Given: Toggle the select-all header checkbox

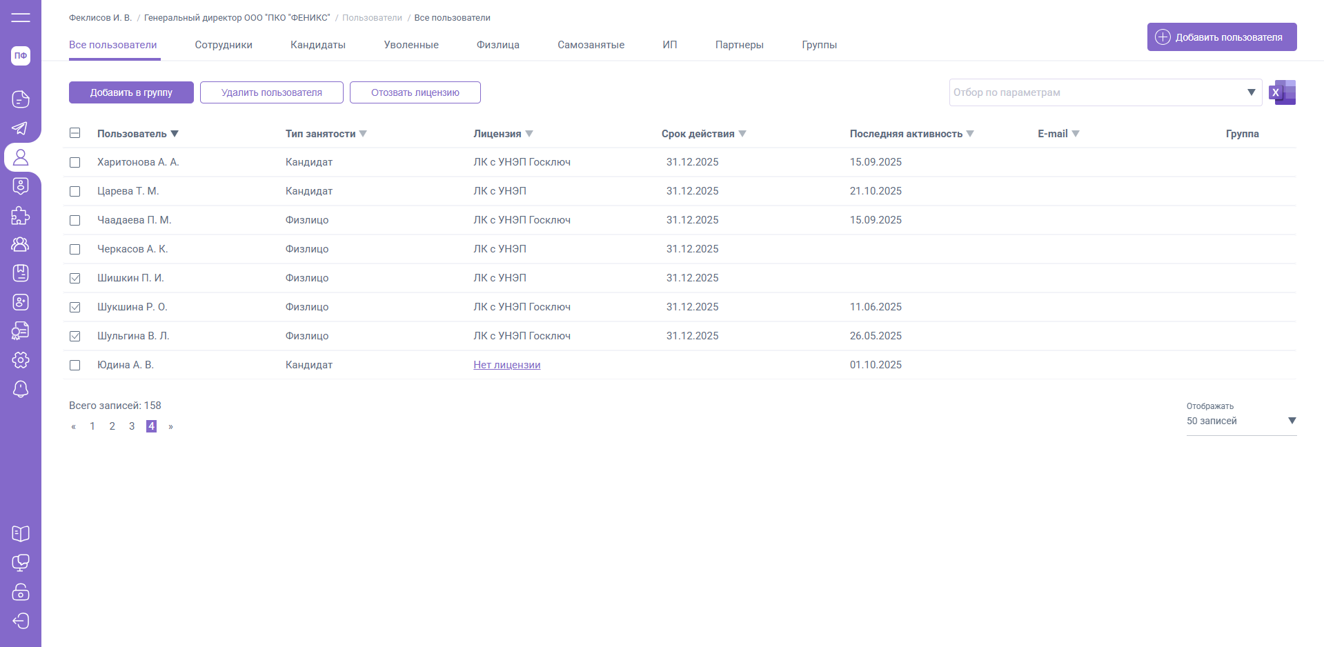Looking at the screenshot, I should point(75,133).
